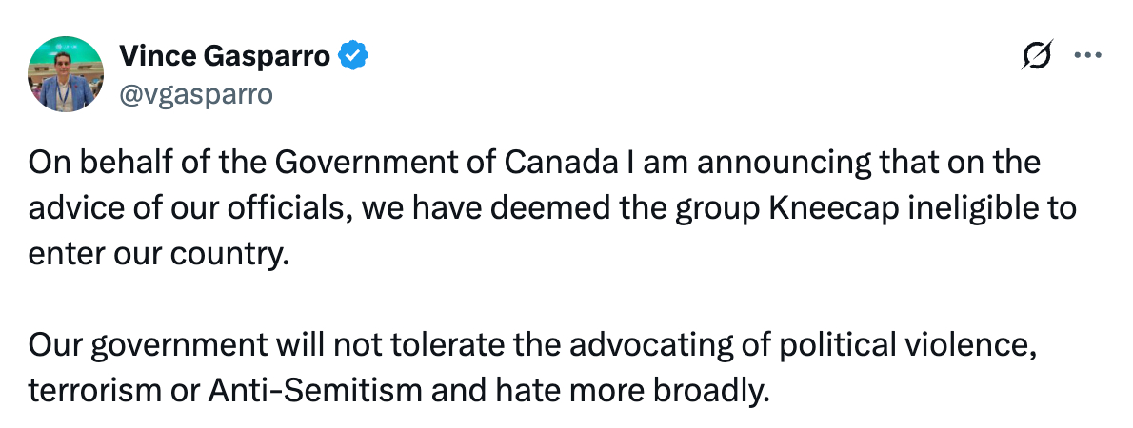
Task: Open the @vgasparro handle link
Action: click(x=195, y=93)
